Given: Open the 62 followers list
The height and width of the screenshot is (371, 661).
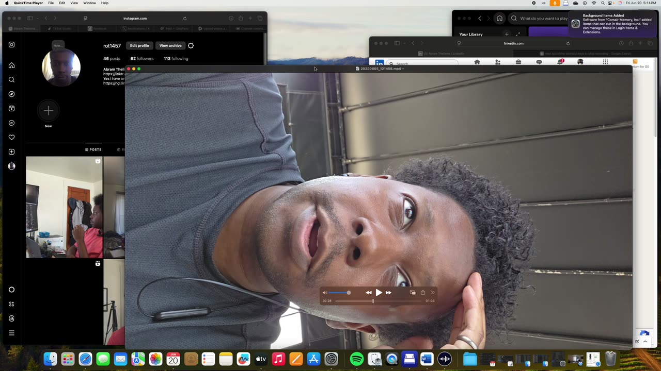Looking at the screenshot, I should (142, 59).
